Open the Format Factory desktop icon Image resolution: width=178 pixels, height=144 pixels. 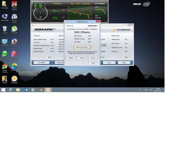tap(14, 18)
